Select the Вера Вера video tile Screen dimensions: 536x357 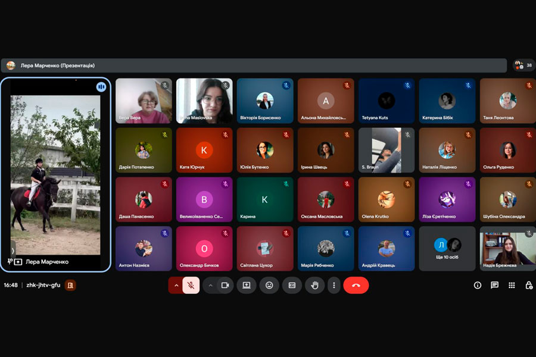[144, 101]
